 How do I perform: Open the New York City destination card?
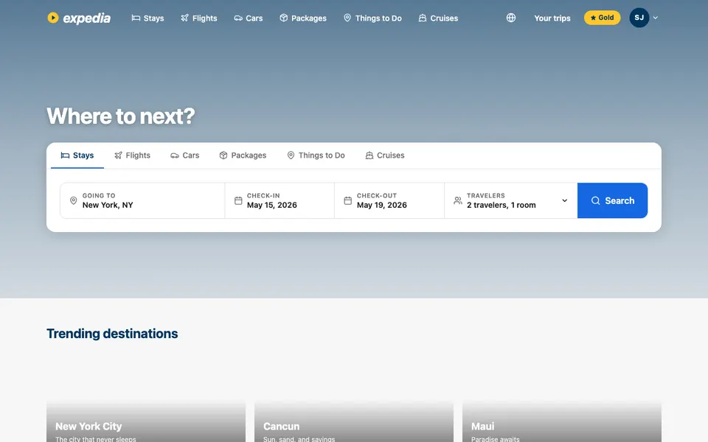click(146, 419)
